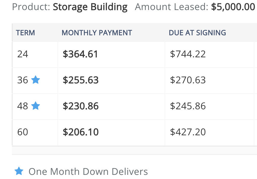Click the Storage Building product name
This screenshot has width=257, height=179.
pyautogui.click(x=90, y=7)
